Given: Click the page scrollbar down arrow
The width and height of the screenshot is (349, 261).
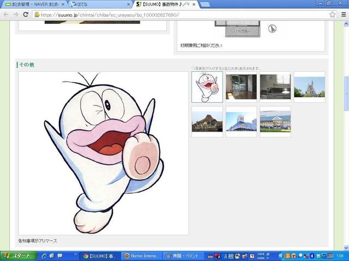Looking at the screenshot, I should [346, 248].
